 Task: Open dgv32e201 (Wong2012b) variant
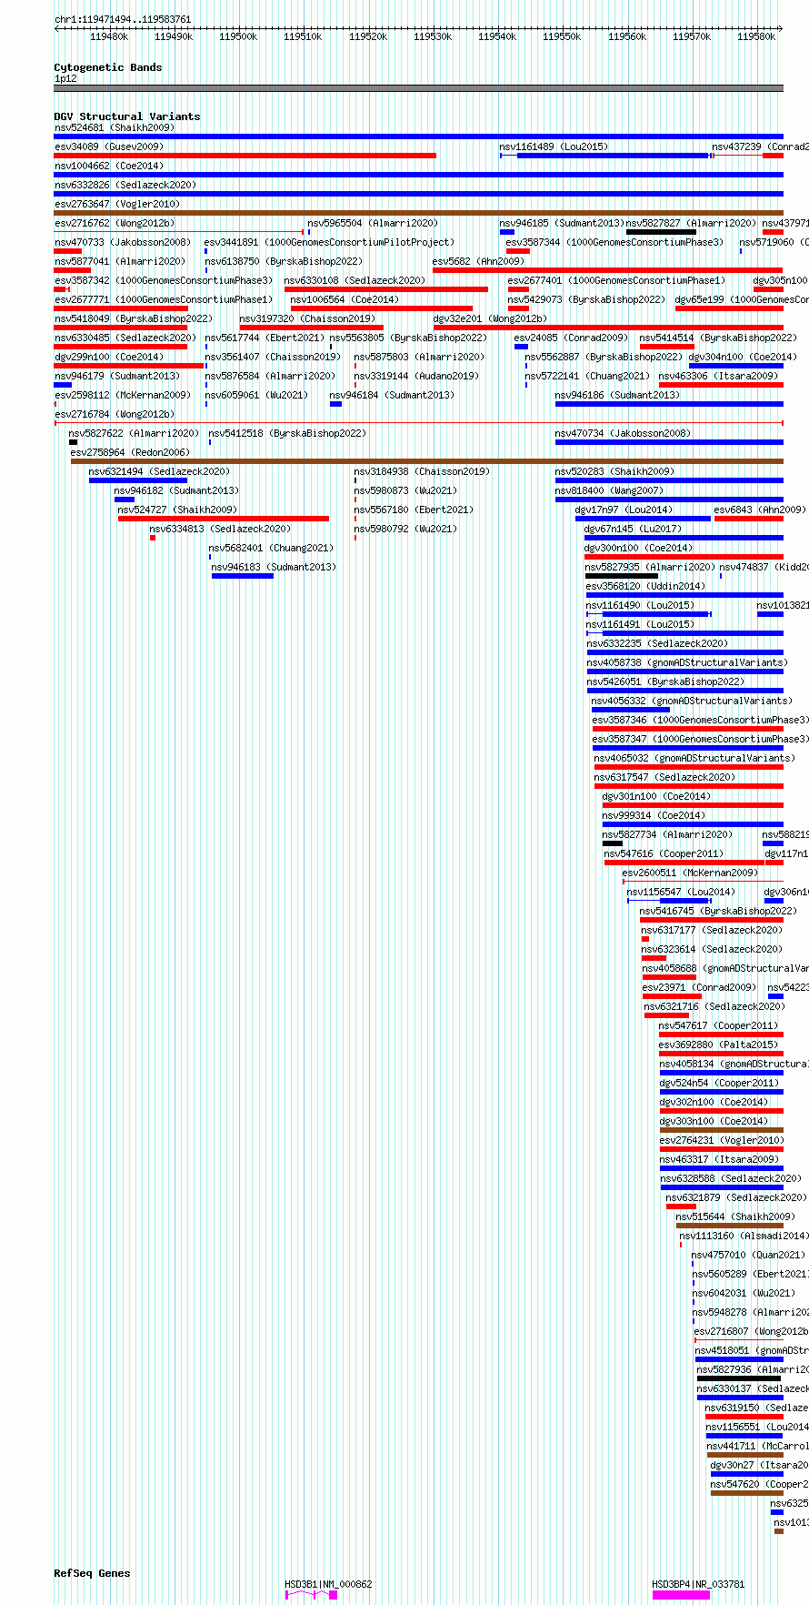[490, 318]
